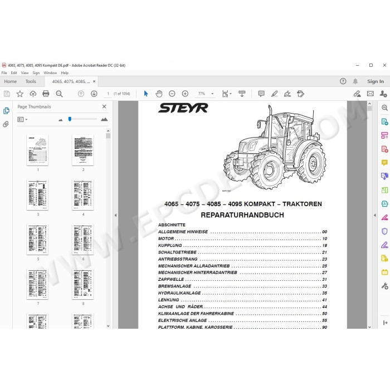390x390 pixels.
Task: Enlarge thumbnail size large mountain icon
Action: tap(104, 119)
